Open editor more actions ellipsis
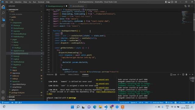 pos(192,6)
